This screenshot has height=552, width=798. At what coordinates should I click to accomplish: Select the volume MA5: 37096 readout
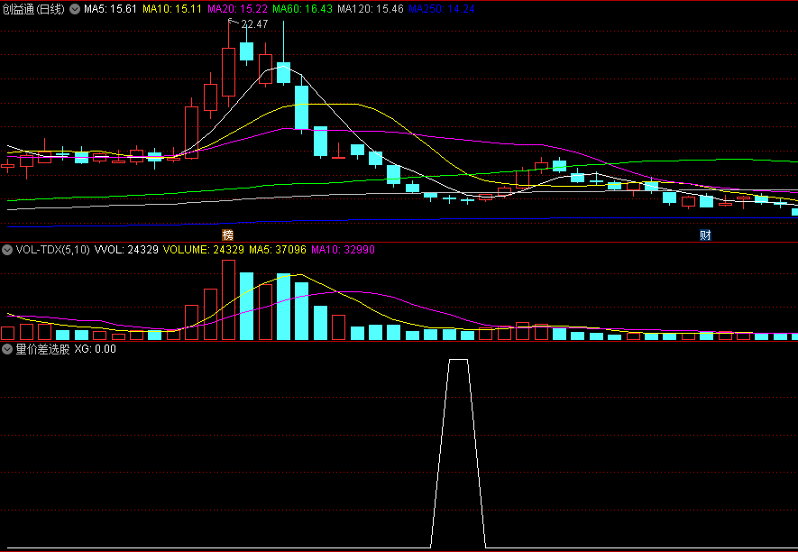278,250
